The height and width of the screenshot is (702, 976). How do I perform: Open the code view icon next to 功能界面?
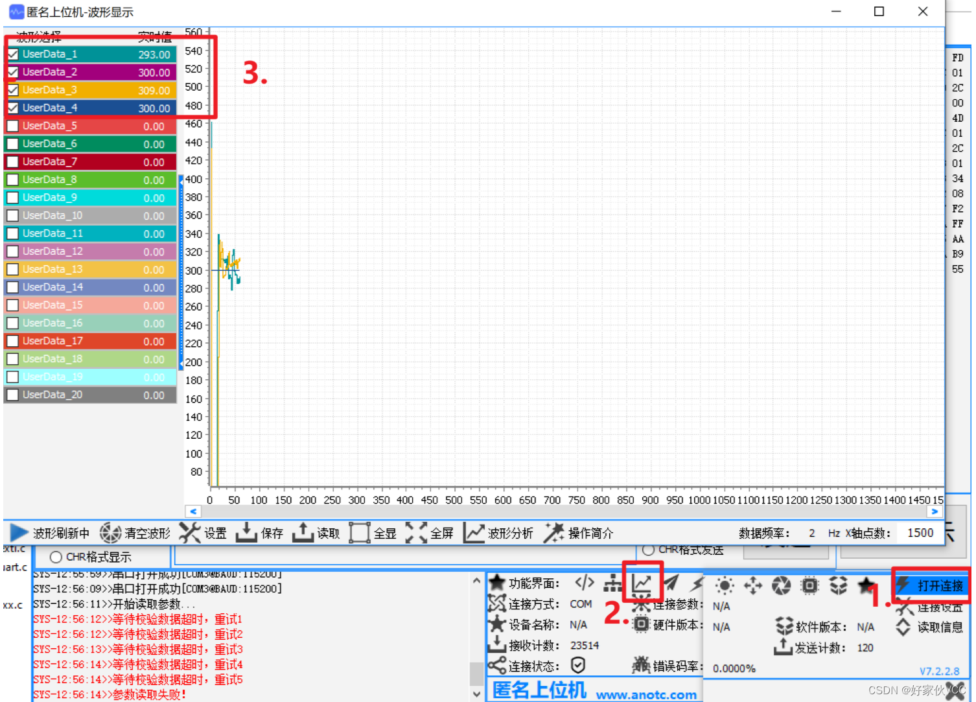[x=585, y=583]
